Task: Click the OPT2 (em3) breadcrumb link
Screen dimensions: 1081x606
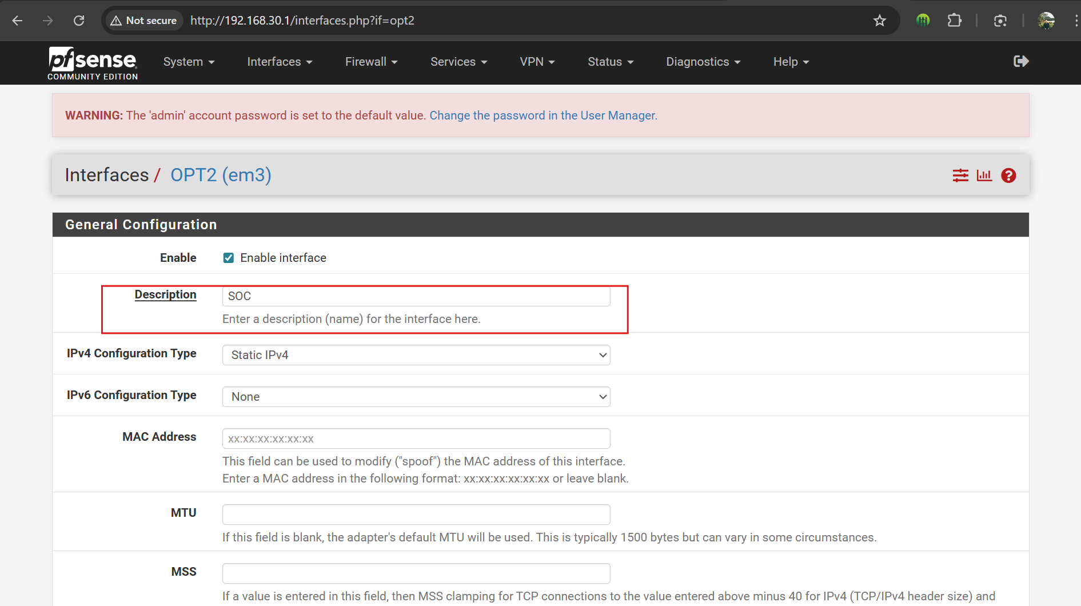Action: (x=221, y=175)
